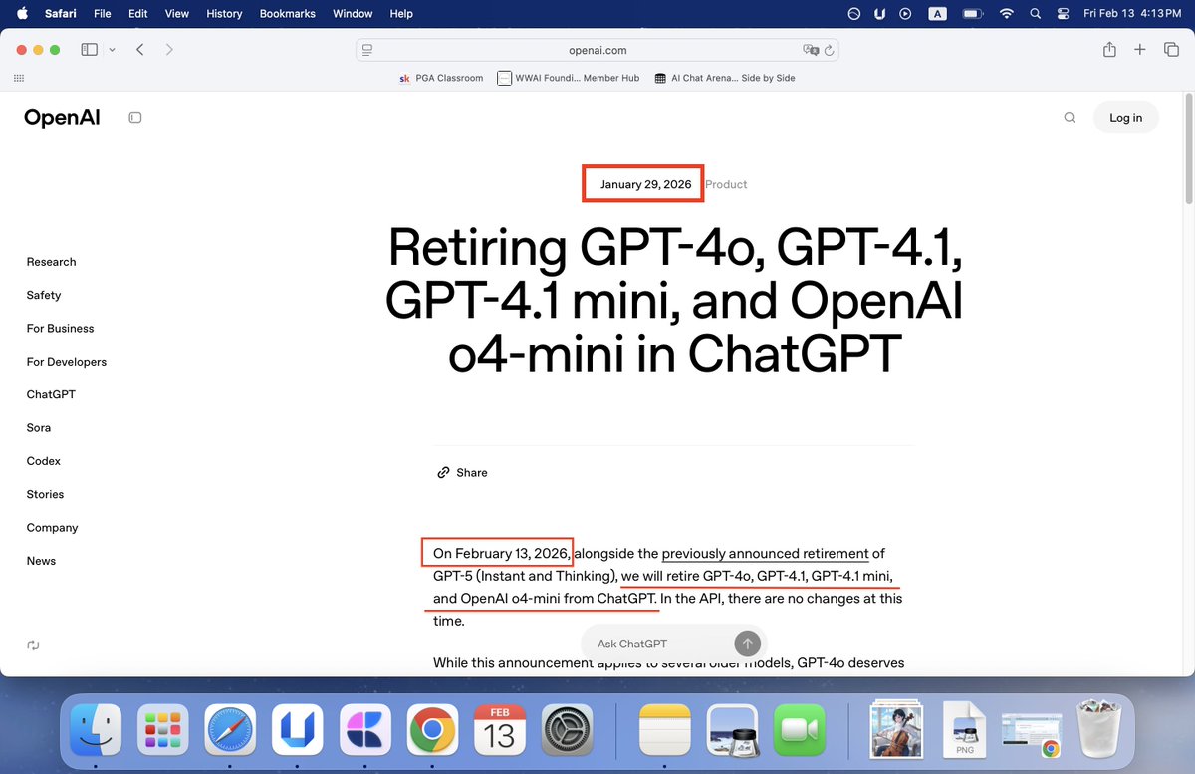Open the Safari menu

61,14
